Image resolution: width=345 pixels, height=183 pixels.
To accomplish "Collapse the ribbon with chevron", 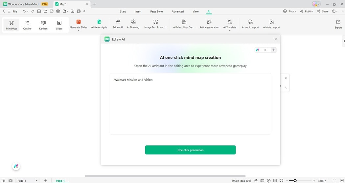I will pyautogui.click(x=343, y=11).
